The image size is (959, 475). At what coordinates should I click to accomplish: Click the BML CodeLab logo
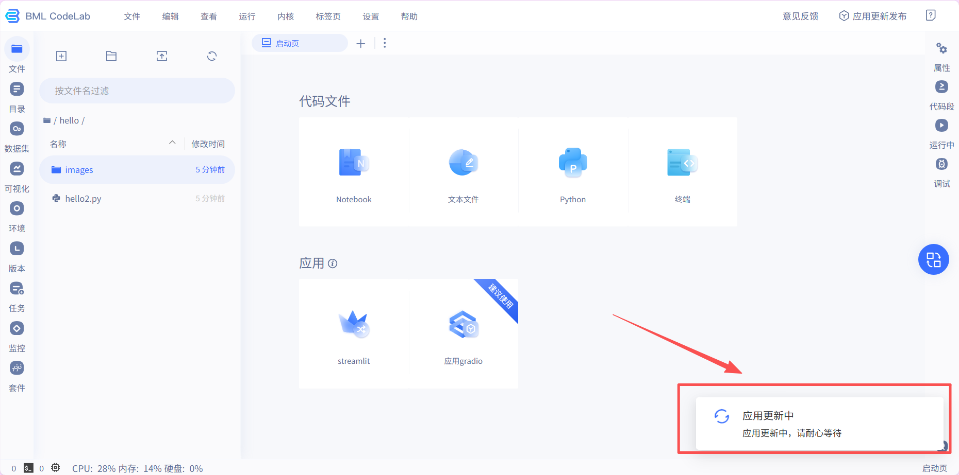tap(47, 16)
